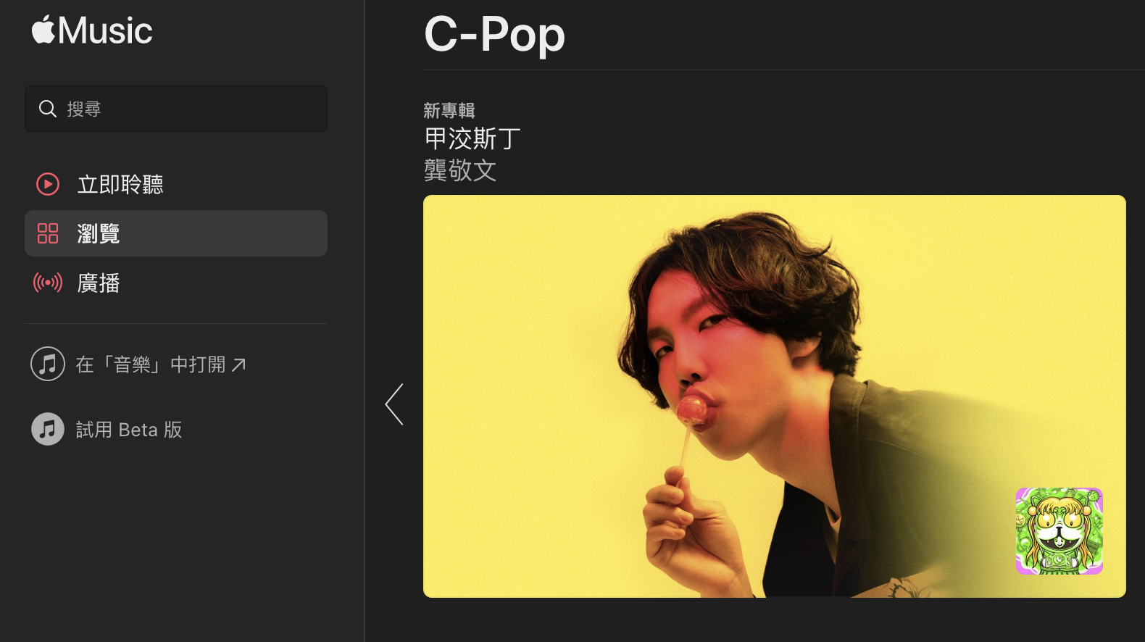Click the 瀏覽 grid icon
The height and width of the screenshot is (642, 1145).
pos(48,233)
